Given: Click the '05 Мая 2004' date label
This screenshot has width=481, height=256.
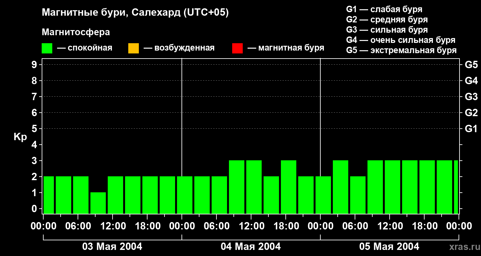Looking at the screenshot, I should coord(389,247).
